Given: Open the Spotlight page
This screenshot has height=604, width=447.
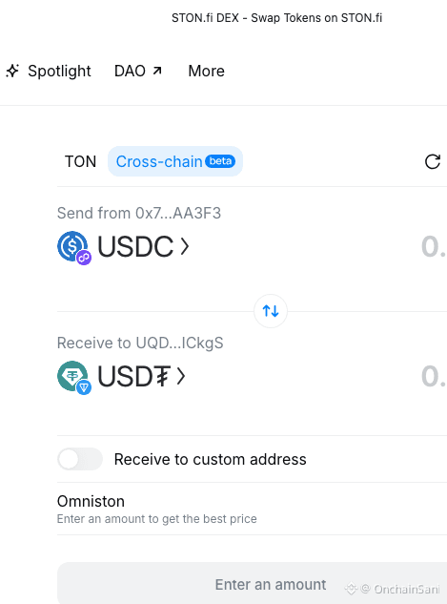Looking at the screenshot, I should 48,71.
